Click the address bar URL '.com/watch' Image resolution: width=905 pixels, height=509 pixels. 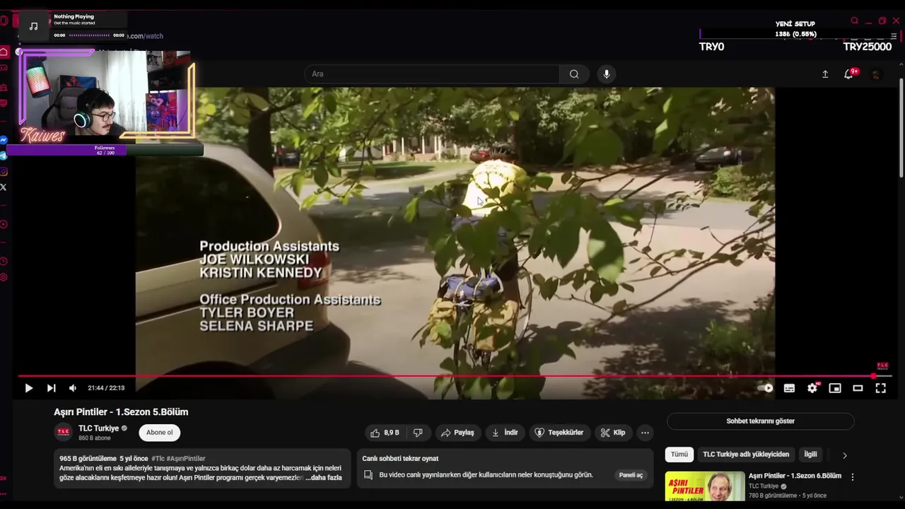145,36
